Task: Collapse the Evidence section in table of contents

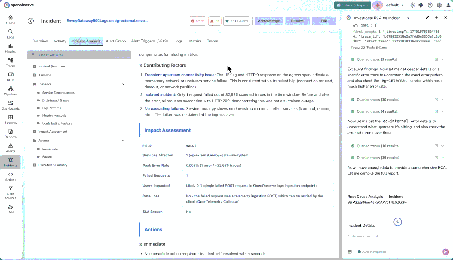Action: (x=123, y=84)
